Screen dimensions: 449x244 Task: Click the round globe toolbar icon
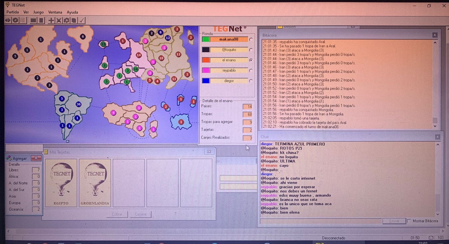pyautogui.click(x=16, y=20)
